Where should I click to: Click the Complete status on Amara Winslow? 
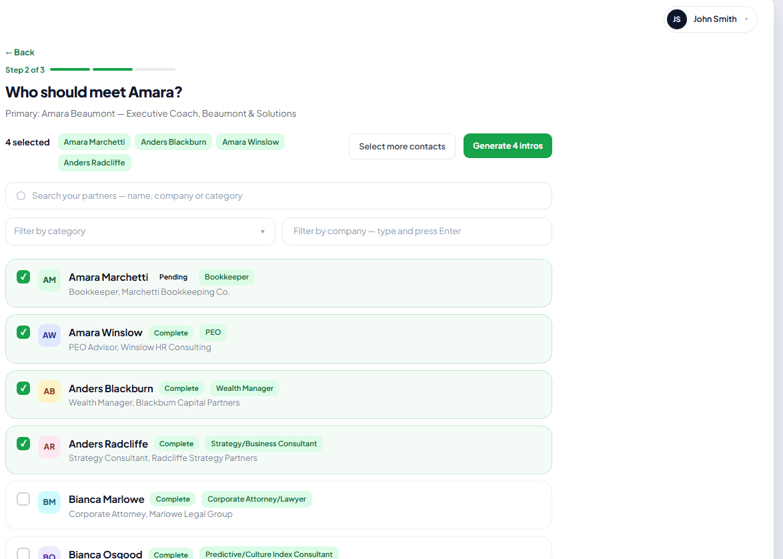(171, 333)
